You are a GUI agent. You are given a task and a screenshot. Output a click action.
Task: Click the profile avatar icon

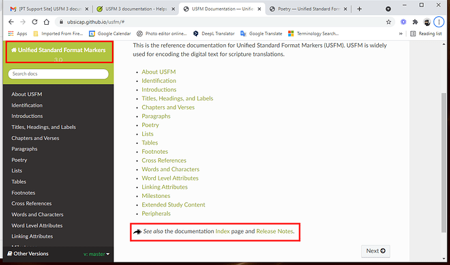427,22
